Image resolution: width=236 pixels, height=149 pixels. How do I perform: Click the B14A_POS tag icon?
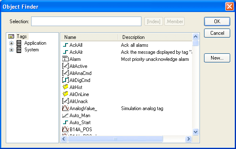click(x=66, y=129)
